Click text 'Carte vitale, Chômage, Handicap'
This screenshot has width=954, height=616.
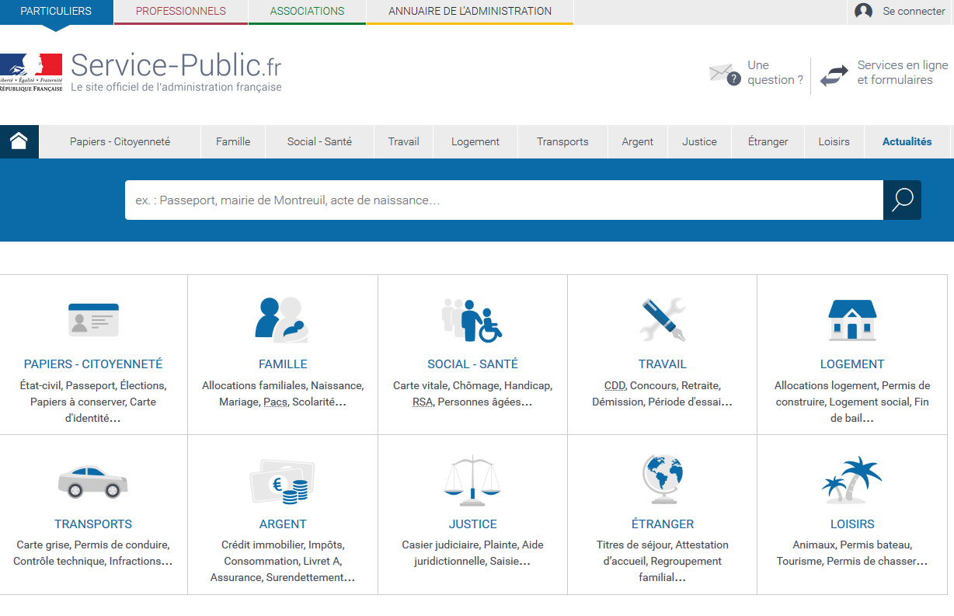472,394
